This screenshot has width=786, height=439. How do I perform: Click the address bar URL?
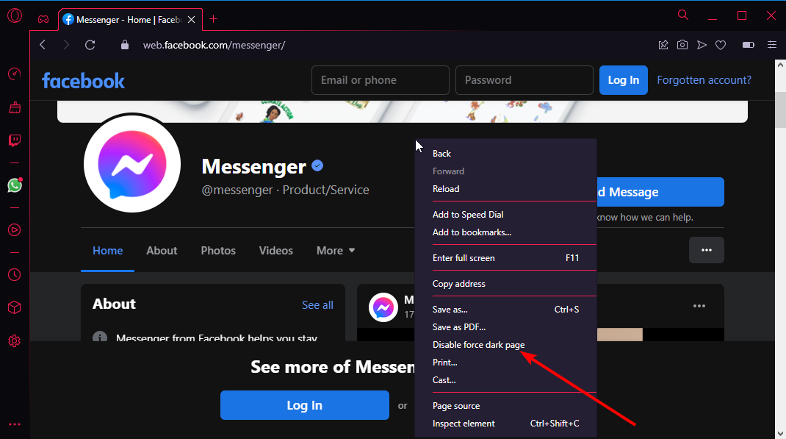[x=214, y=45]
